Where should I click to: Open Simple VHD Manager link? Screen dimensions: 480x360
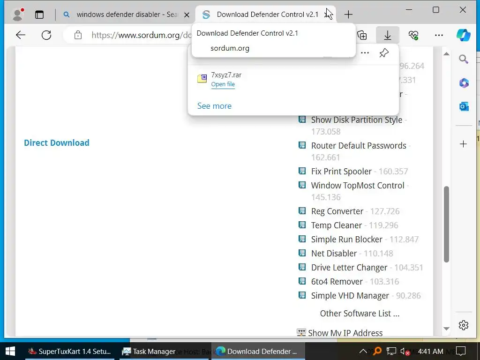point(350,296)
